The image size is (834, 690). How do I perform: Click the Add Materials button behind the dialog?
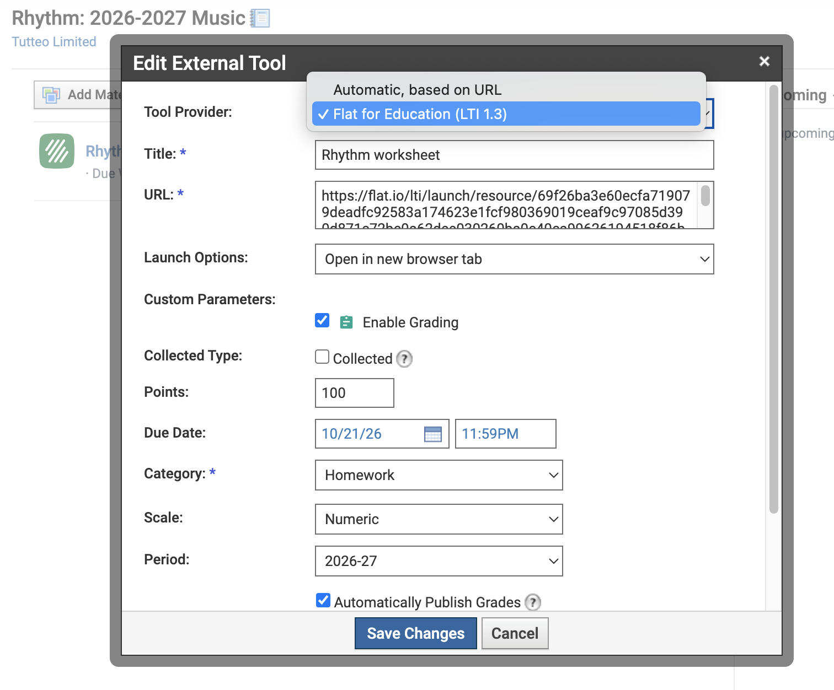pos(78,95)
